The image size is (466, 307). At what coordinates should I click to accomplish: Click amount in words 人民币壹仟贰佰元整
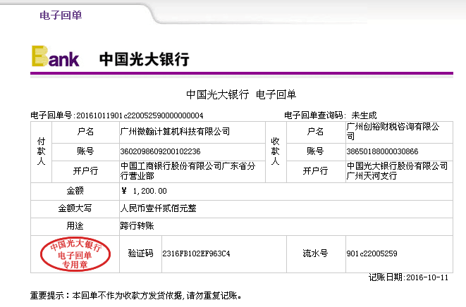[x=159, y=208]
